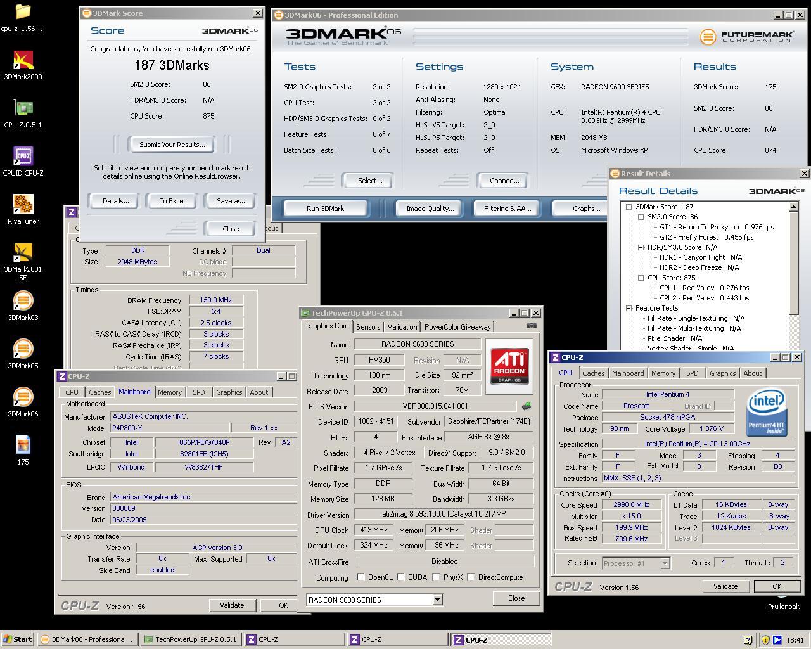Viewport: 811px width, 649px height.
Task: Open PowerColor Giveaway tab
Action: point(457,327)
